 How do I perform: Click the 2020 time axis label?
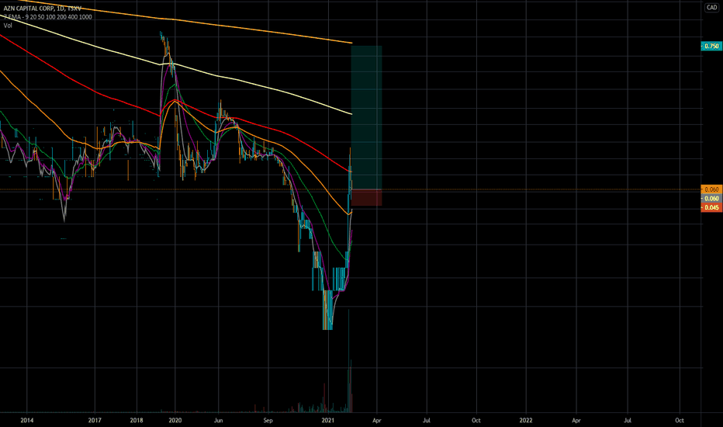175,420
